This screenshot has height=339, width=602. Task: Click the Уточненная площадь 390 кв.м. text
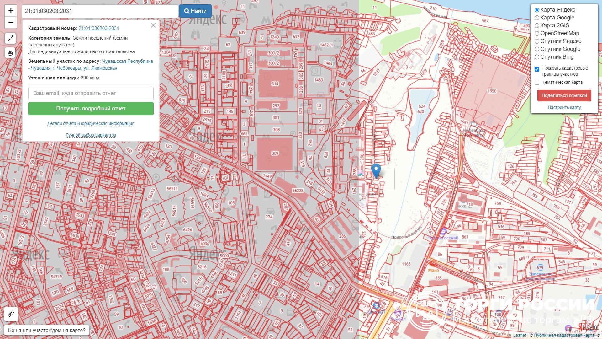coord(64,78)
